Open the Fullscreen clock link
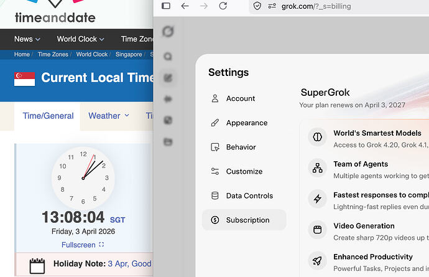429x277 pixels. pos(83,245)
